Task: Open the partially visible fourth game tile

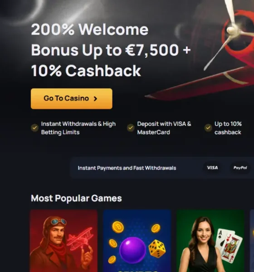Action: (x=252, y=241)
